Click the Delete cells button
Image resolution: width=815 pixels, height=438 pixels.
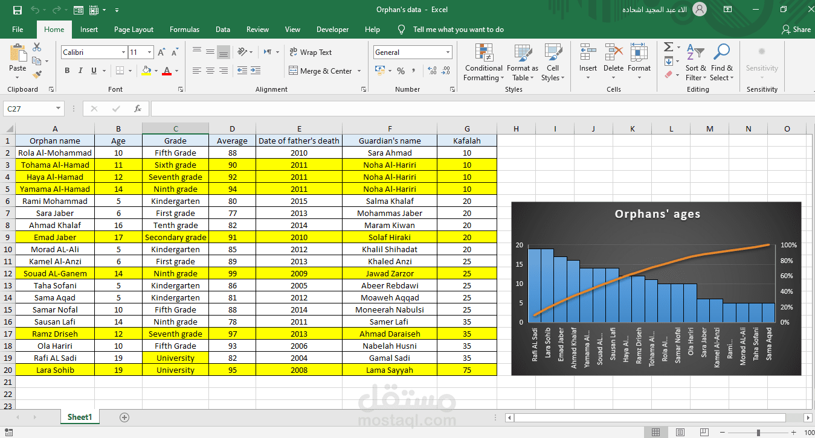click(x=613, y=62)
